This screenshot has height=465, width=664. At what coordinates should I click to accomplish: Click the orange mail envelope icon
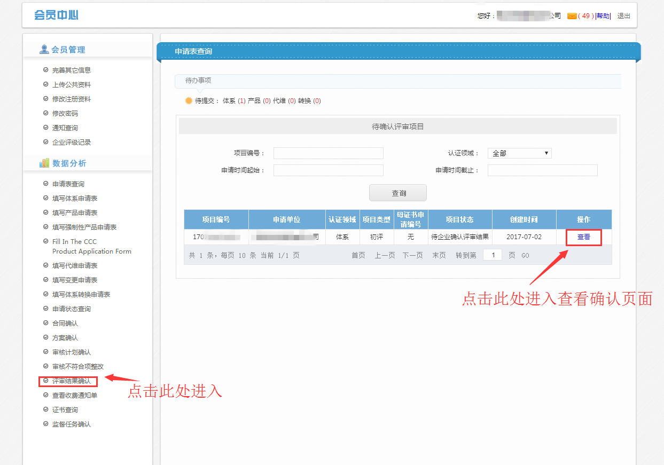(572, 16)
